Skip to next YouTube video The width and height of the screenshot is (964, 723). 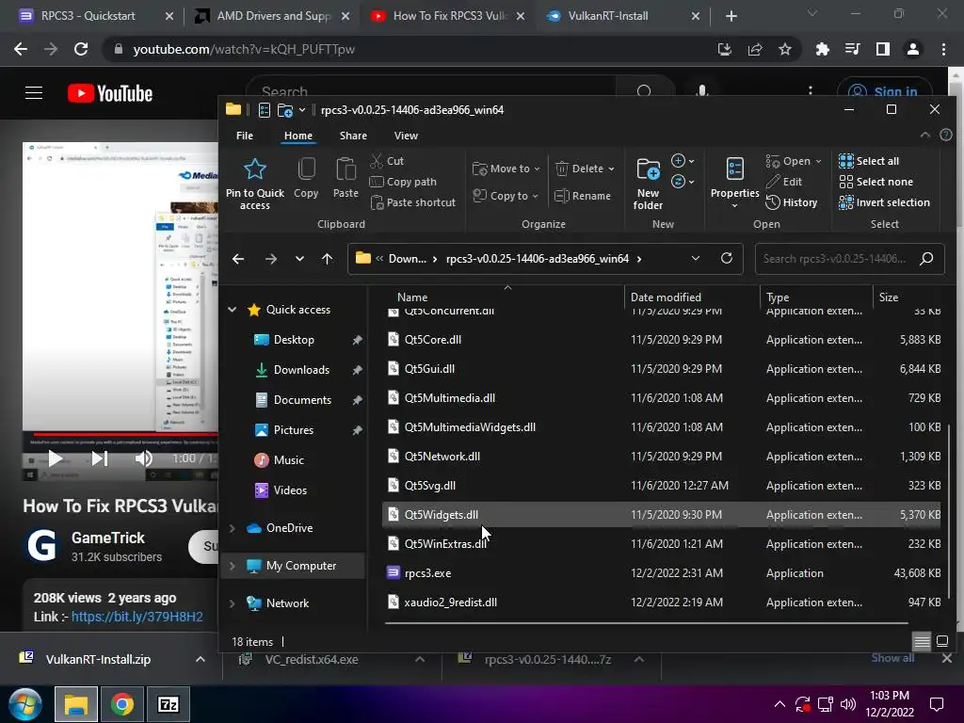click(100, 458)
